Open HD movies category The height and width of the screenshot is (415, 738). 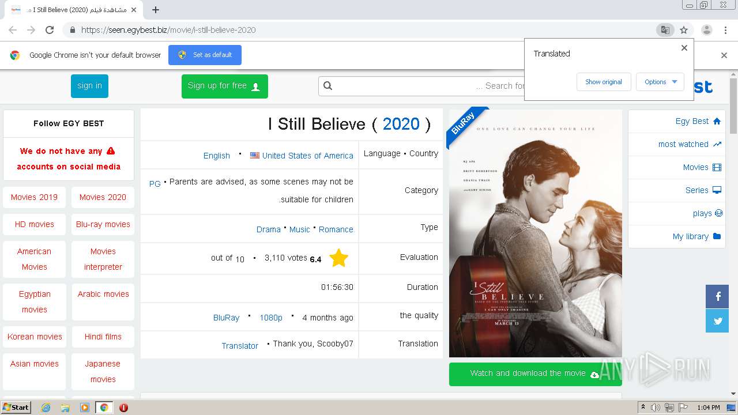(34, 224)
